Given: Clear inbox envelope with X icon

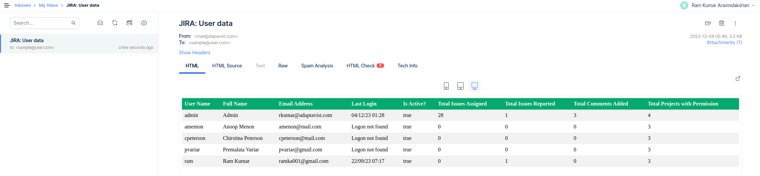Looking at the screenshot, I should point(129,23).
